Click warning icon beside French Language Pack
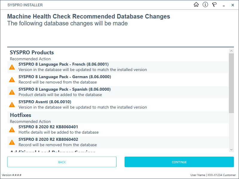239x179 pixels. 12,67
